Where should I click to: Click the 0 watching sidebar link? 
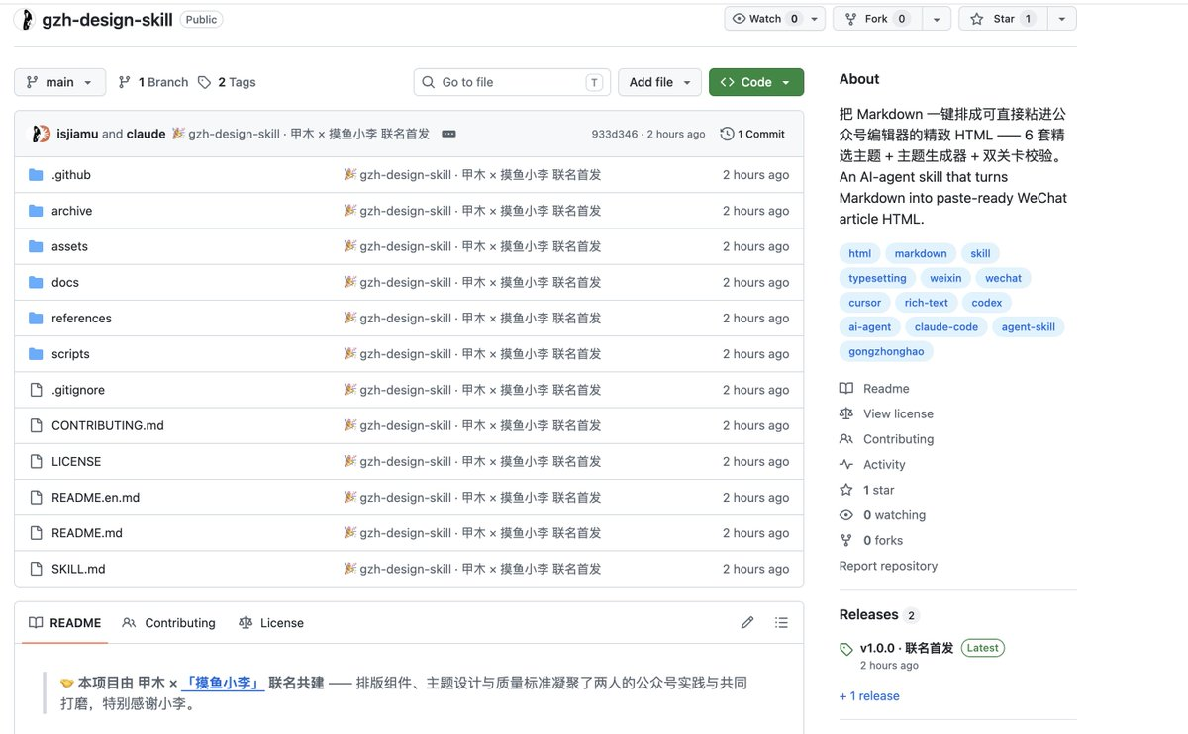coord(882,515)
